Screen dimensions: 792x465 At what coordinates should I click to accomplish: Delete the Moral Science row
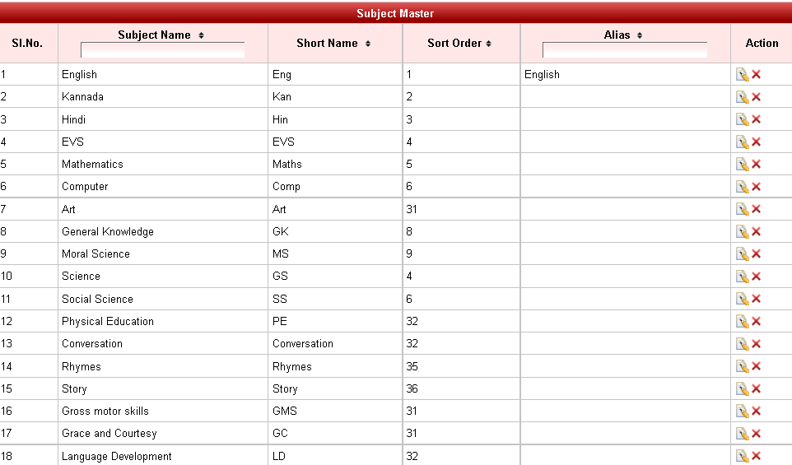757,254
